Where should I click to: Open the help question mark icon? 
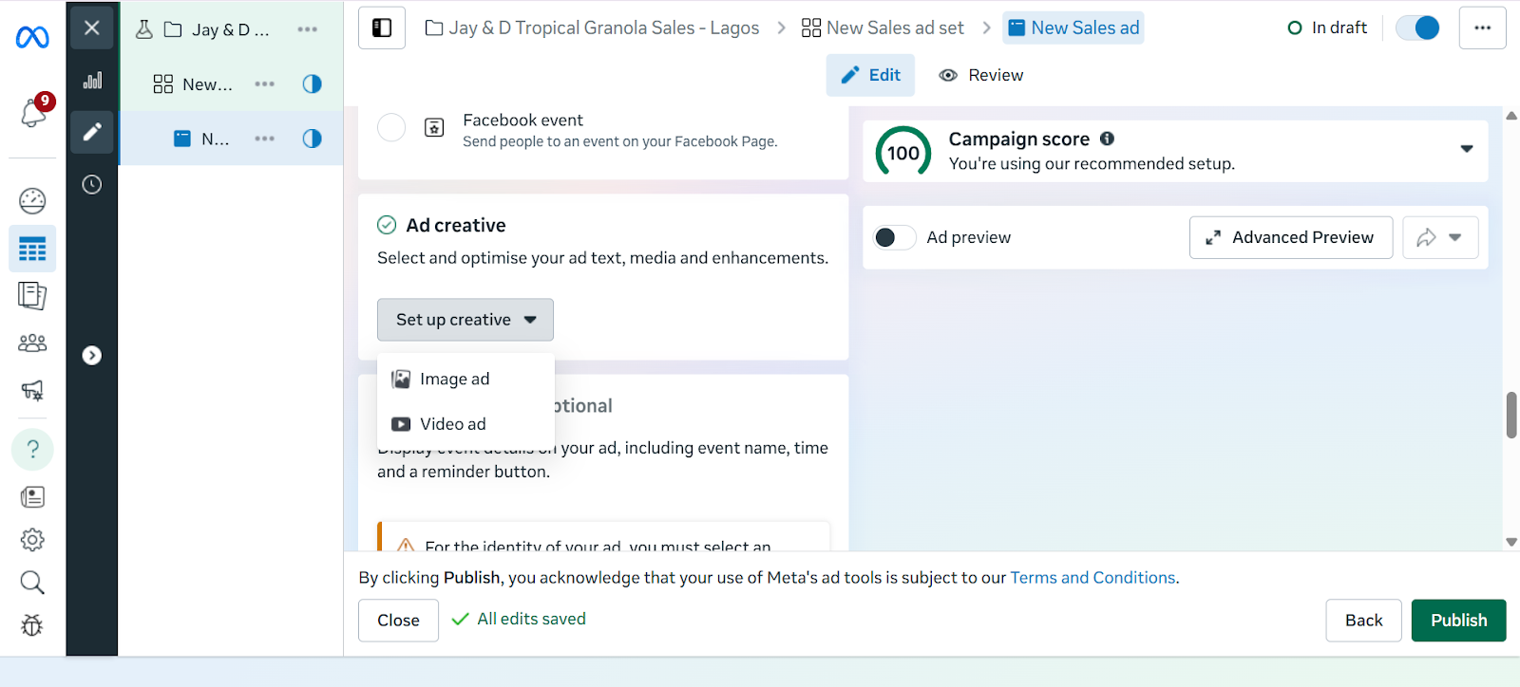pos(32,449)
